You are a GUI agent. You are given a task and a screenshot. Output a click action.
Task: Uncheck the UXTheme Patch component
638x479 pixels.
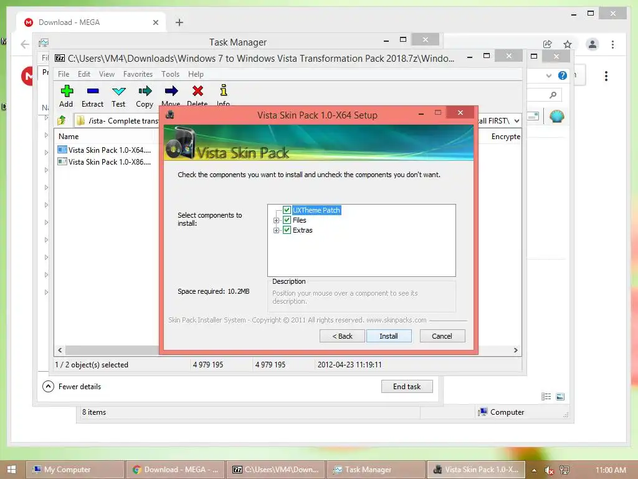pos(287,210)
